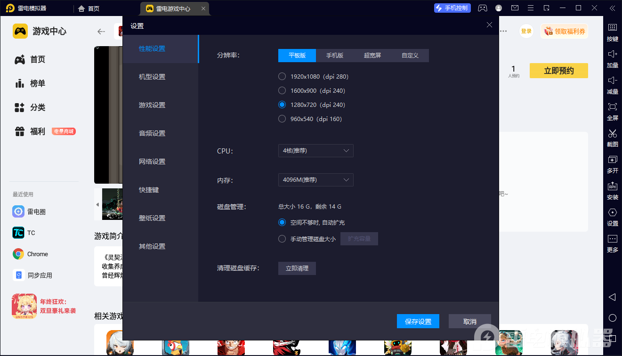Collapse the right sidebar with double-arrow icon
Viewport: 622px width, 356px height.
pyautogui.click(x=612, y=8)
